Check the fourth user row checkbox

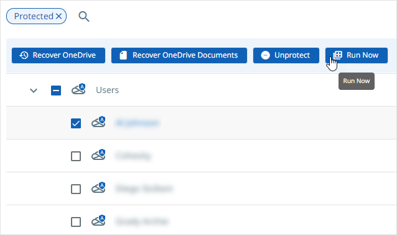76,222
